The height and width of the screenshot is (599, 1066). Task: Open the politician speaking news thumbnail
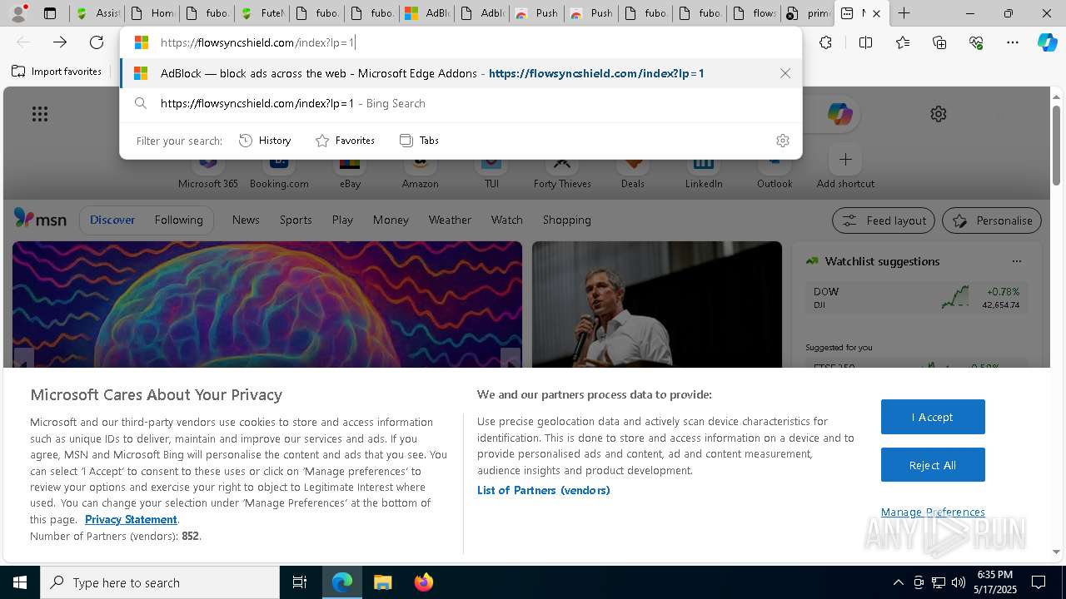point(657,304)
